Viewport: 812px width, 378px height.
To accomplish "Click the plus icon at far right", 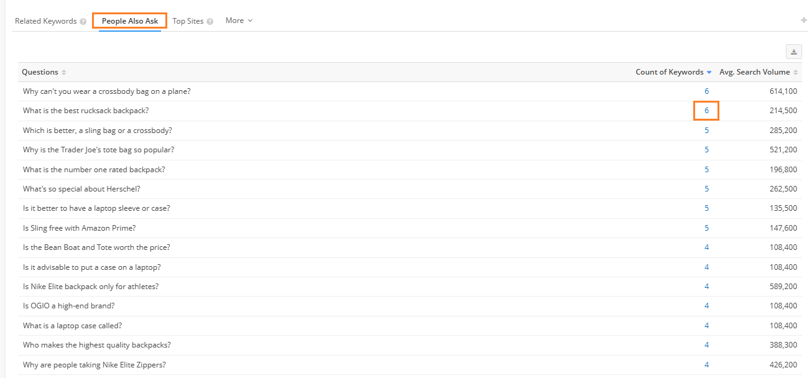I will tap(803, 21).
